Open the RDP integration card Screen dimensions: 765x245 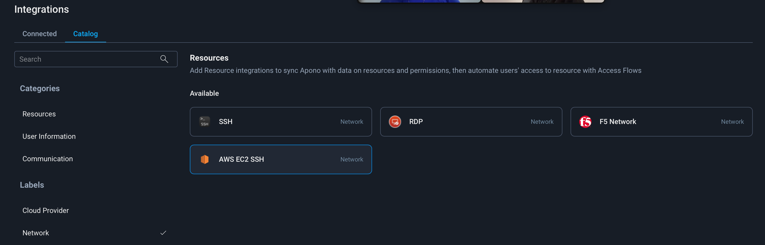pyautogui.click(x=471, y=122)
